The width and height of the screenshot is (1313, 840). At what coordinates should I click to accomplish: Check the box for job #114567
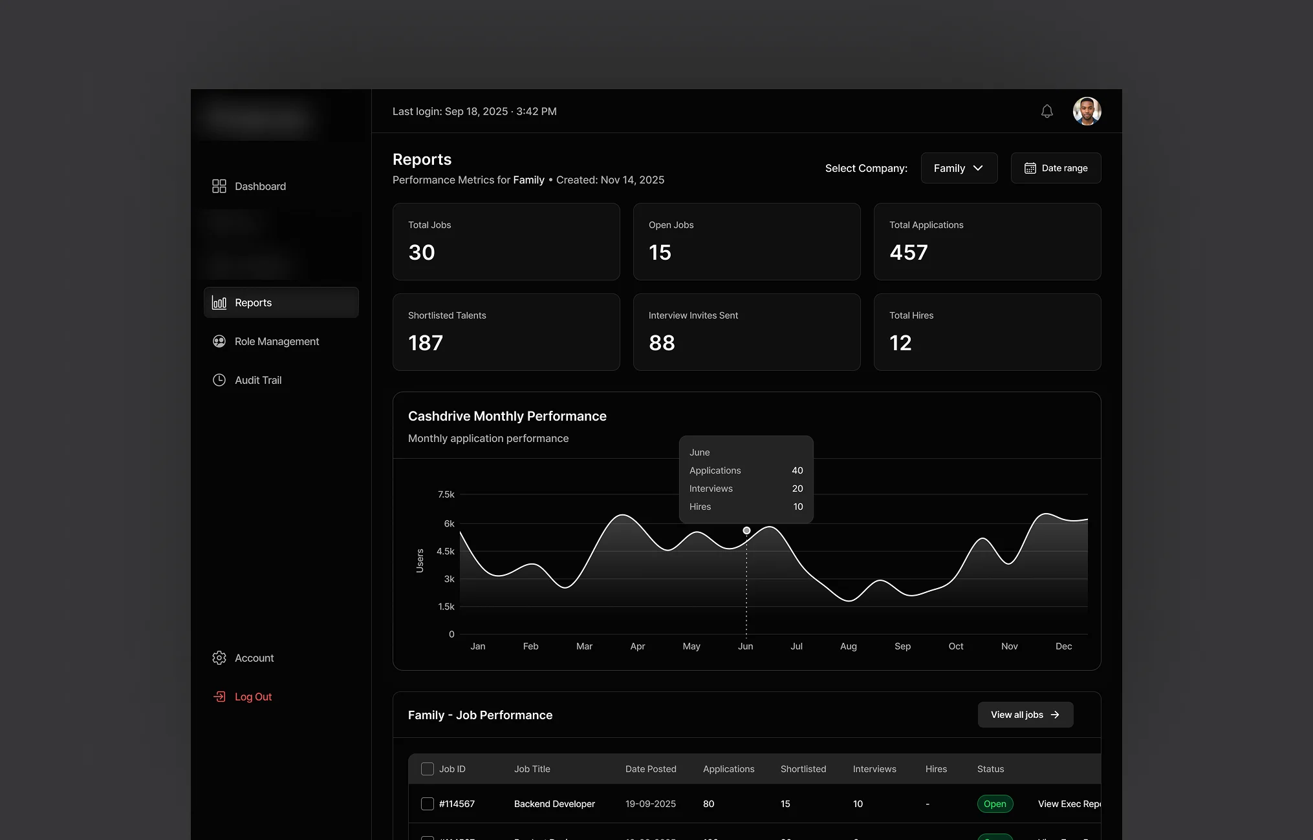[x=428, y=804]
